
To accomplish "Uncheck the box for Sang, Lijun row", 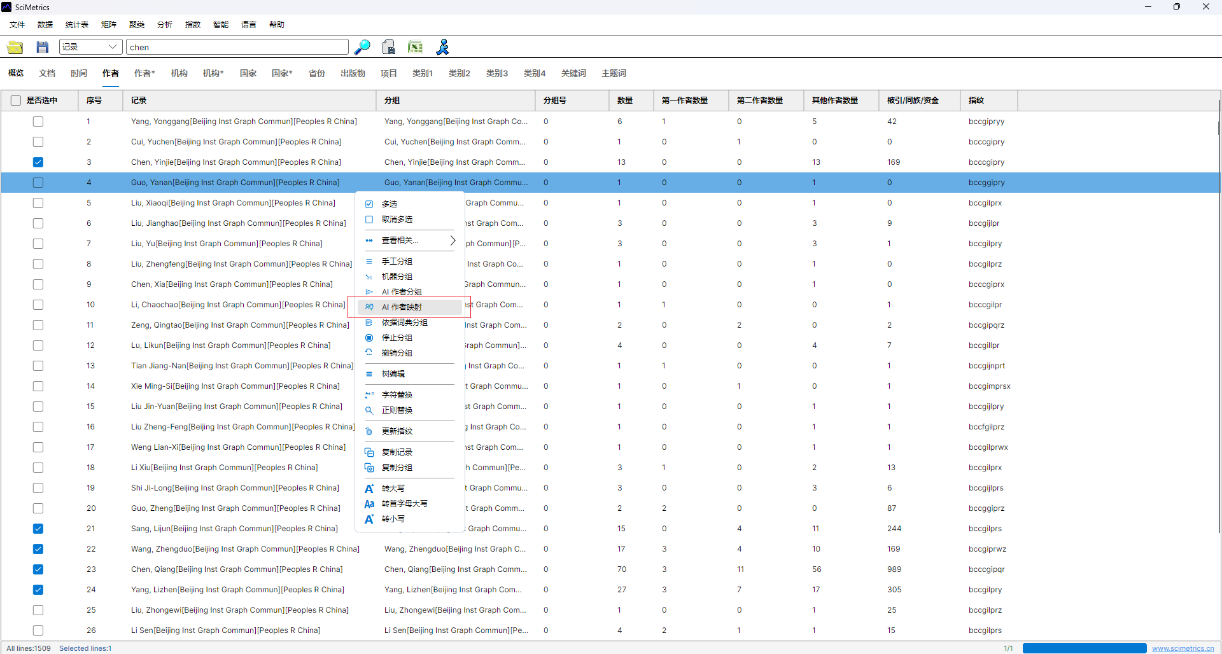I will [x=38, y=529].
